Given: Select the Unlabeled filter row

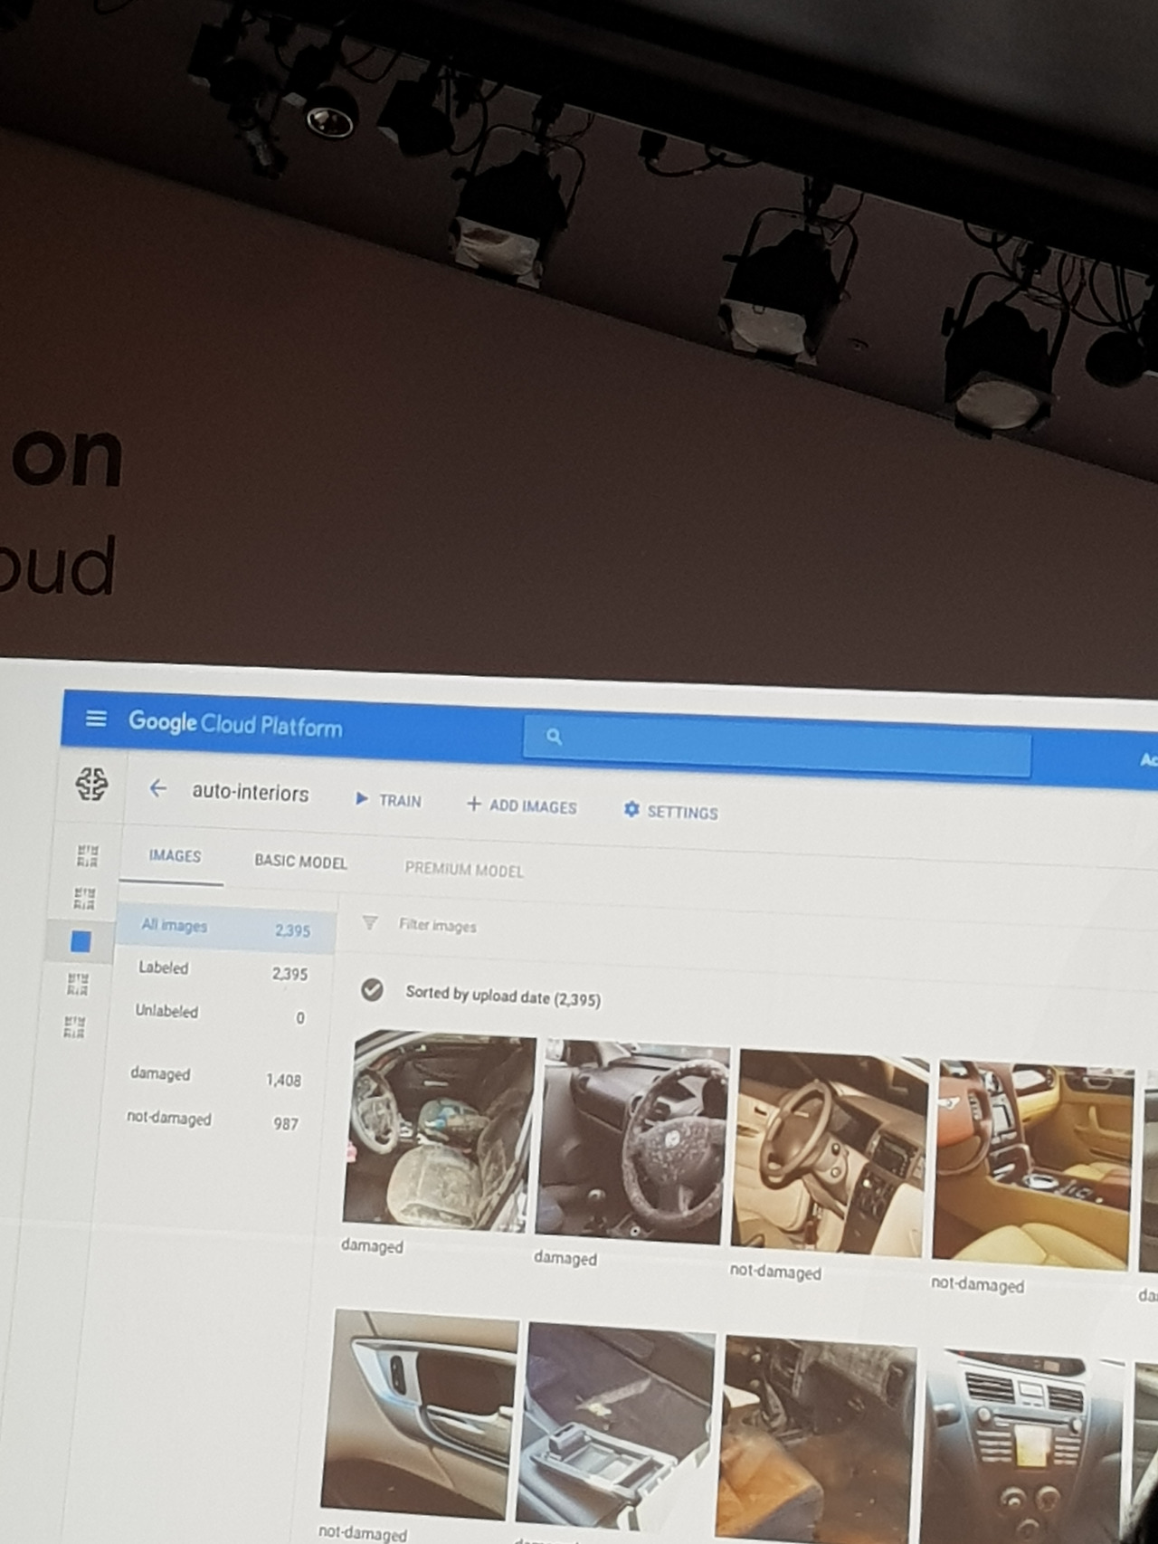Looking at the screenshot, I should tap(220, 1015).
